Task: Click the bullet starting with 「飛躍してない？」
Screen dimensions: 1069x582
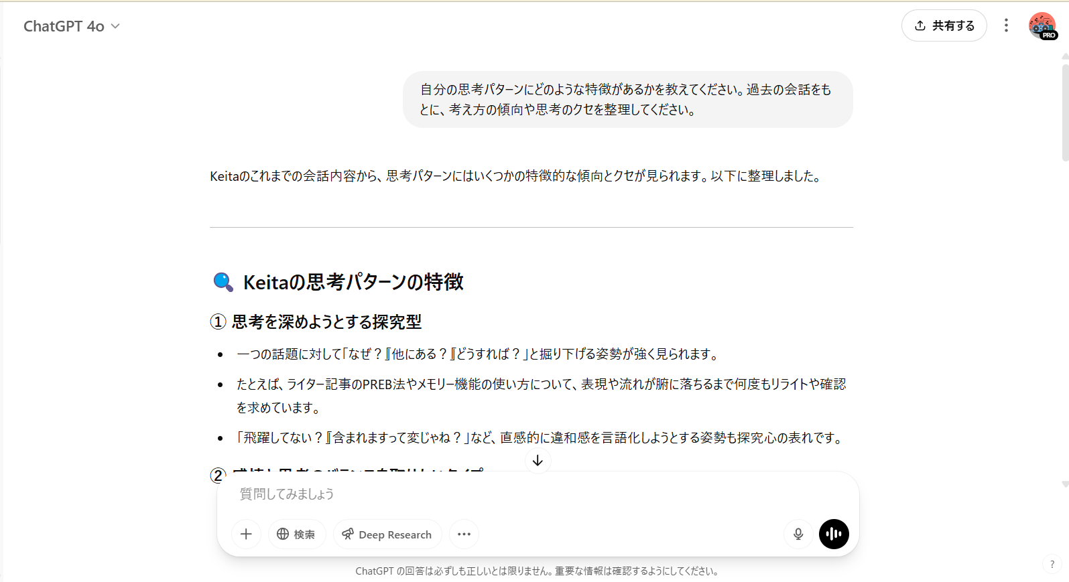Action: click(540, 438)
